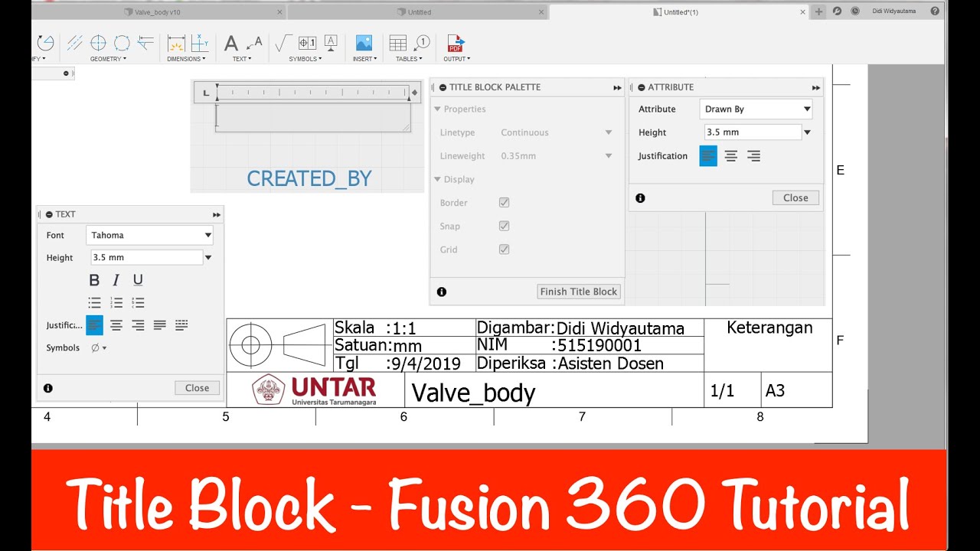Image resolution: width=980 pixels, height=551 pixels.
Task: Click the output PDF icon
Action: tap(456, 43)
